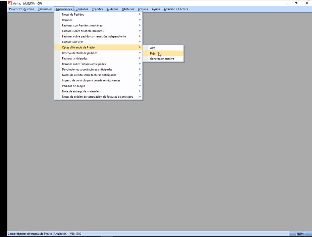Select Baja in the submenu
The height and width of the screenshot is (237, 312).
pyautogui.click(x=153, y=53)
